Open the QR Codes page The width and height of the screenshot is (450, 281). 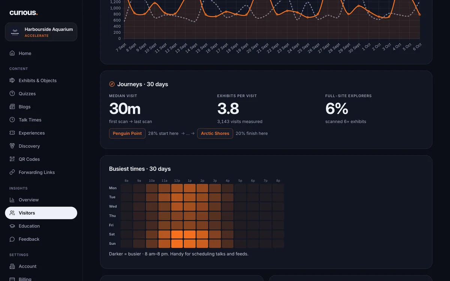click(x=41, y=159)
